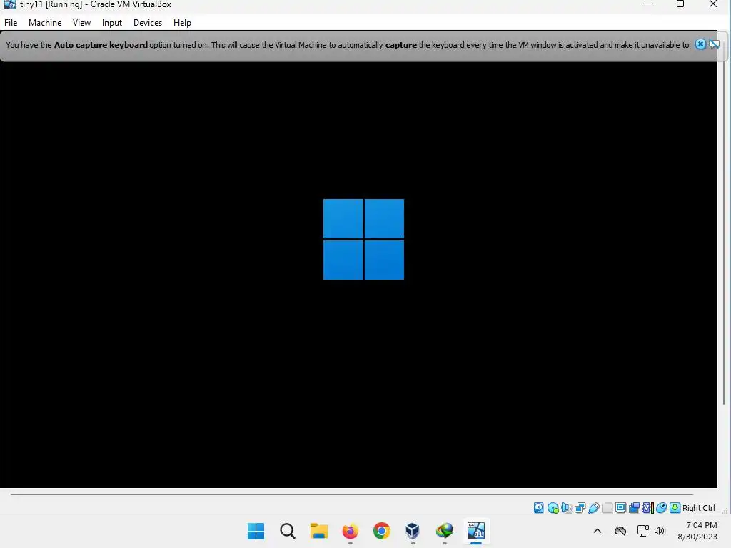Open taskbar Search
Image resolution: width=731 pixels, height=548 pixels.
pyautogui.click(x=288, y=531)
